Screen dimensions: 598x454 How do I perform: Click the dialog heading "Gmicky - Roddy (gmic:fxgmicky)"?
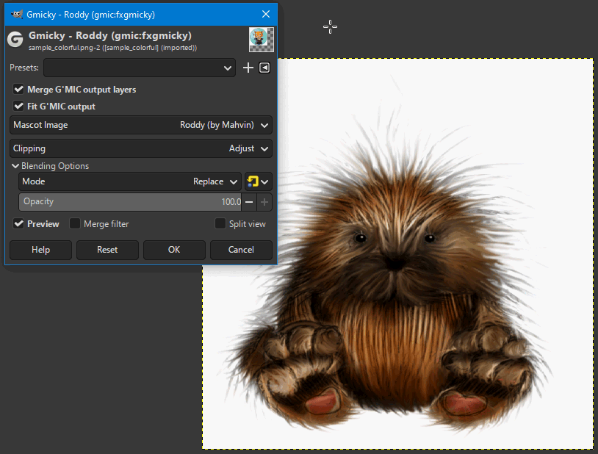(x=110, y=35)
